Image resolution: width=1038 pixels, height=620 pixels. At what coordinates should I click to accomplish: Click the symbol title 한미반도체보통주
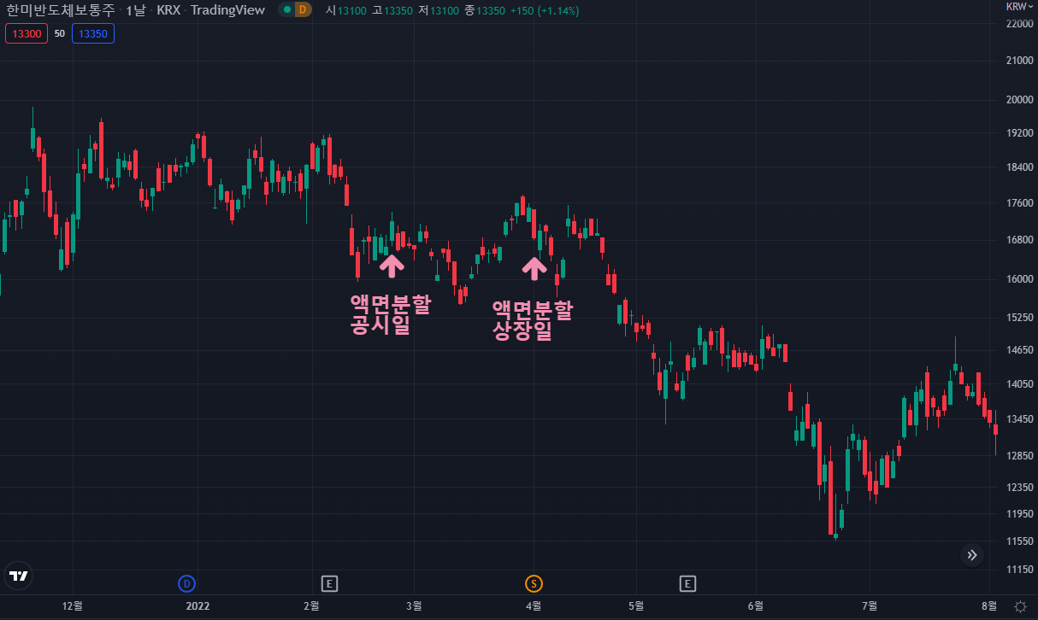coord(60,10)
